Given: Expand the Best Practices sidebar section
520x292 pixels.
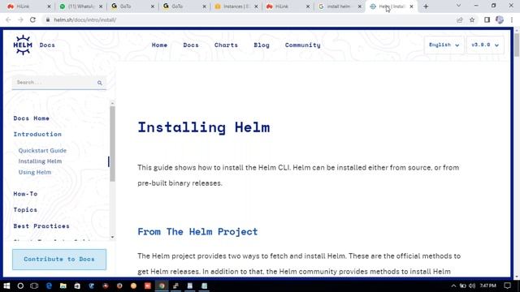Looking at the screenshot, I should coord(41,225).
